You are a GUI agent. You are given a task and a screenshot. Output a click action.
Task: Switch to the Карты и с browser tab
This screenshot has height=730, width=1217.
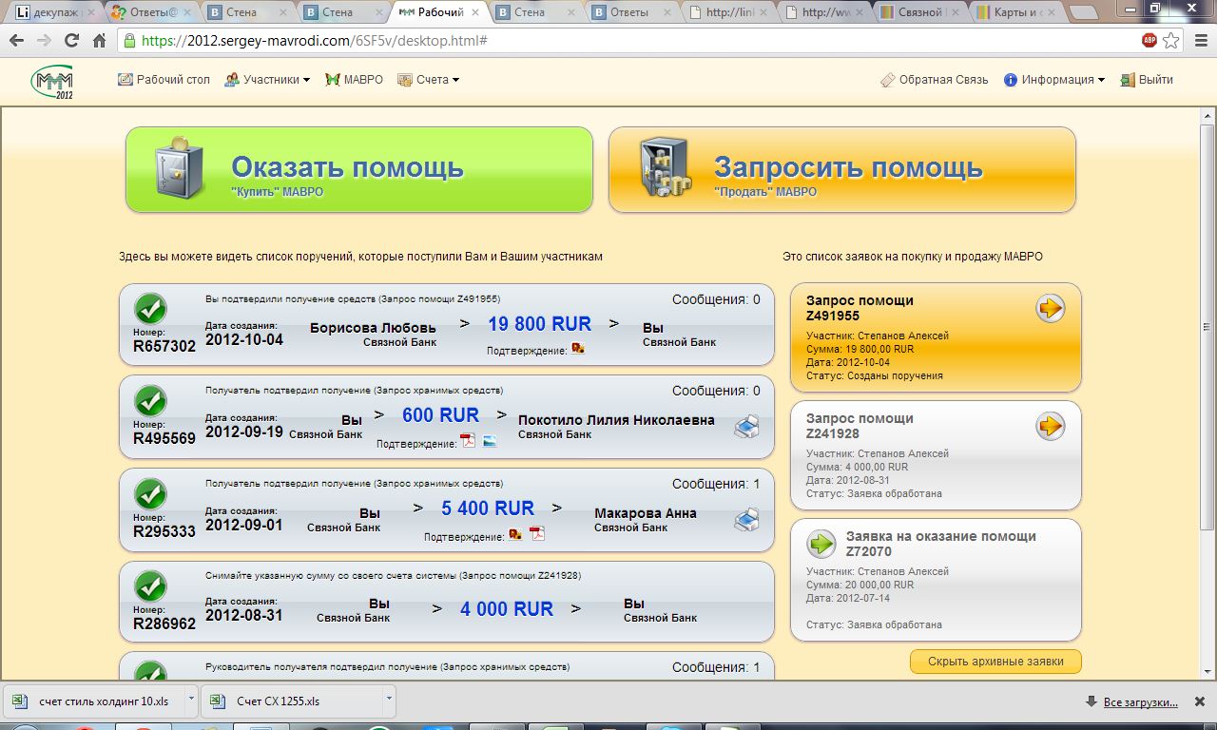[1015, 12]
